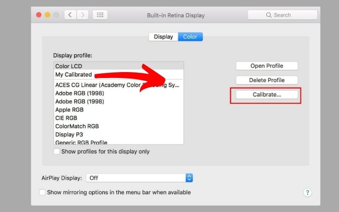Select the My Calibrated profile
339x212 pixels.
coord(119,75)
